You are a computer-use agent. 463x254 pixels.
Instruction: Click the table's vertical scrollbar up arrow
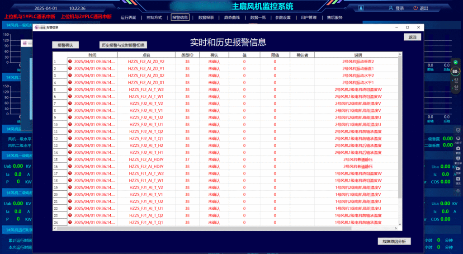click(400, 54)
